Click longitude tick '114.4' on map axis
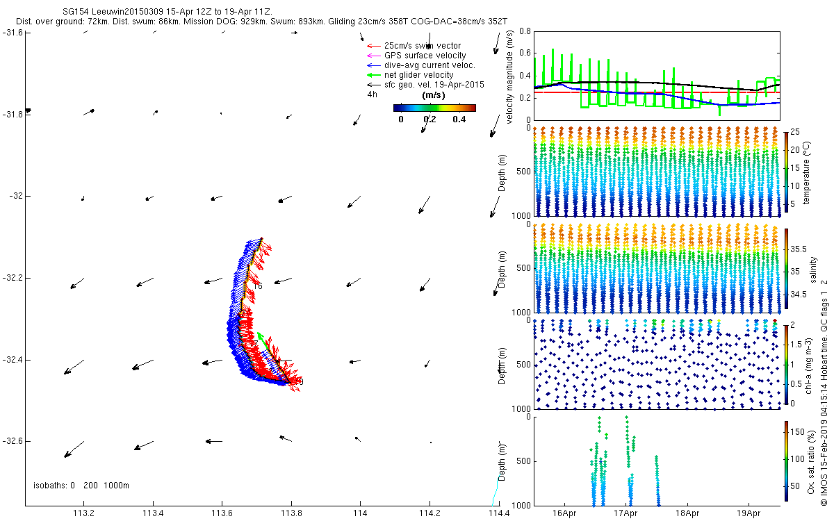This screenshot has width=834, height=521. 499,513
